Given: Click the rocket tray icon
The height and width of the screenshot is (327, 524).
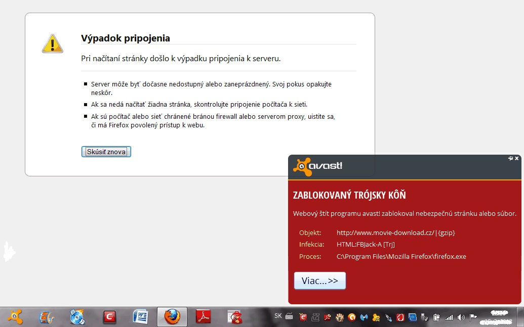Looking at the screenshot, I should [x=388, y=317].
